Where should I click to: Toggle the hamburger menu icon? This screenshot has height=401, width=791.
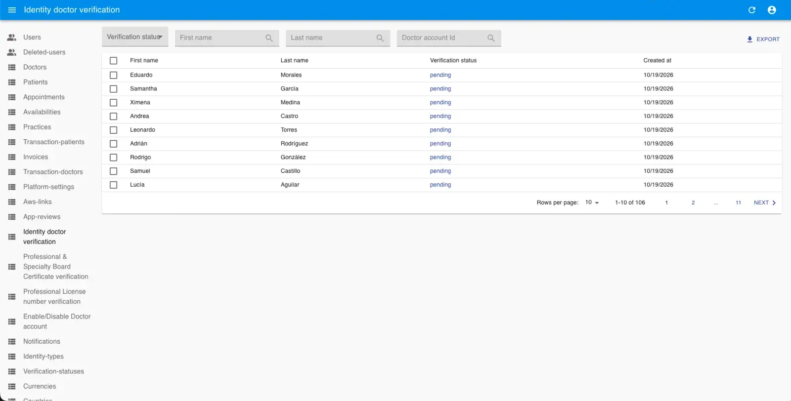pyautogui.click(x=12, y=10)
